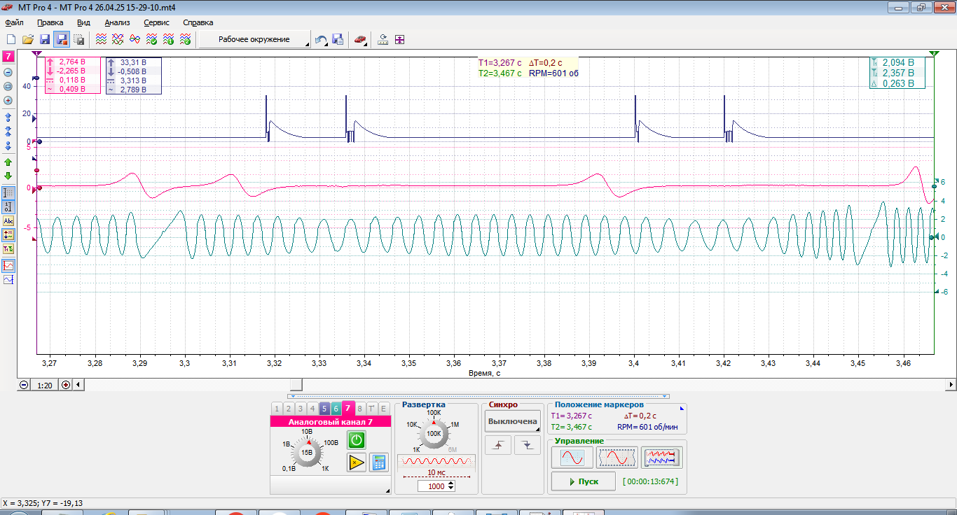
Task: Click the red car icon in toolbar
Action: [359, 40]
